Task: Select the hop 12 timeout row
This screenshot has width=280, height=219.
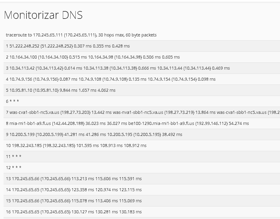Action: (142, 168)
